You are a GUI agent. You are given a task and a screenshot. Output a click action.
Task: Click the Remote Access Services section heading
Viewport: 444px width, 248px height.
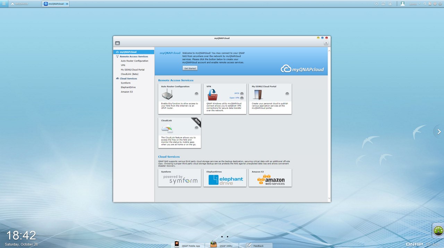(x=176, y=80)
